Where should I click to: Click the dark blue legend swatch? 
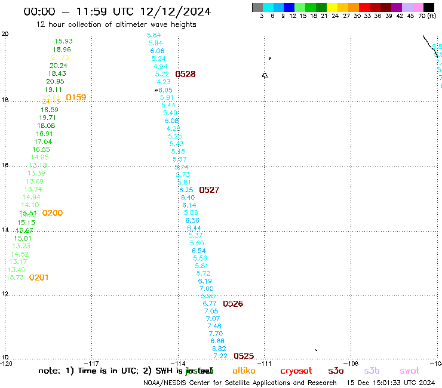[x=289, y=7]
